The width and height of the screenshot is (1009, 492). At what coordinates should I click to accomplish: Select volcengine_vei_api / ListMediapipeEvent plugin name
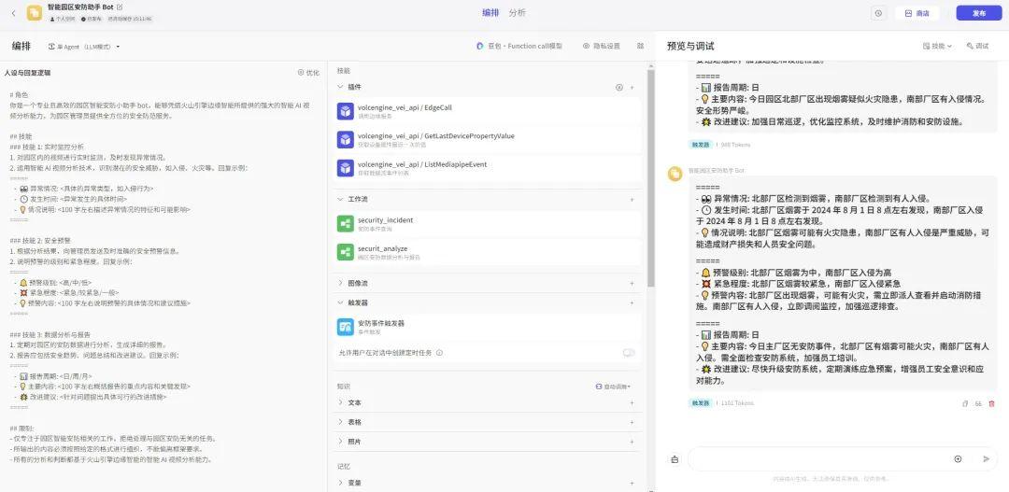click(422, 164)
